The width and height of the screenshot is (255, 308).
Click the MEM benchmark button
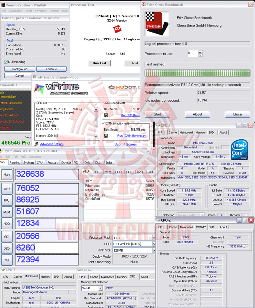pos(7,212)
